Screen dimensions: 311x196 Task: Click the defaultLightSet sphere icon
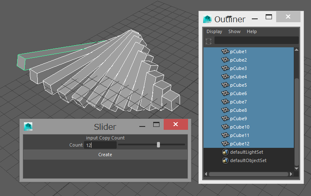[225, 152]
